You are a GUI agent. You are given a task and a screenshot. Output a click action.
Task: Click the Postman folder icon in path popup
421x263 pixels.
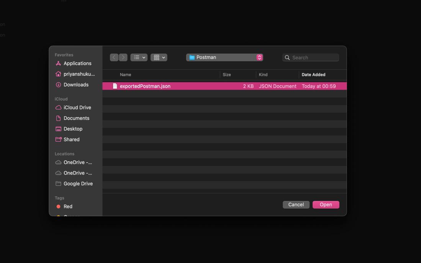click(192, 57)
